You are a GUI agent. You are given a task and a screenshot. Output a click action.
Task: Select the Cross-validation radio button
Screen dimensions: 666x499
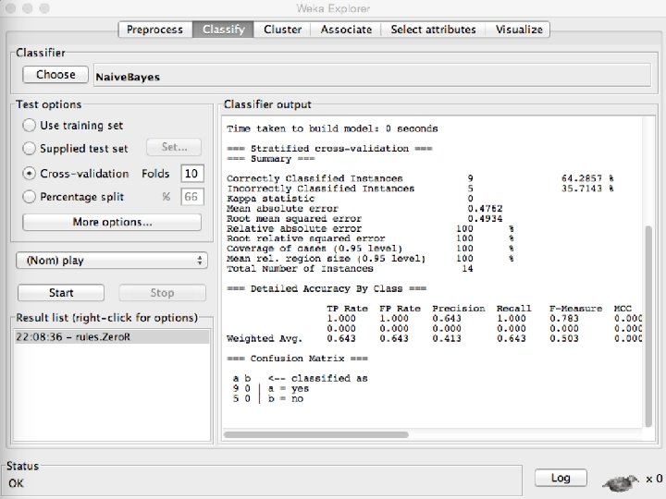coord(29,174)
